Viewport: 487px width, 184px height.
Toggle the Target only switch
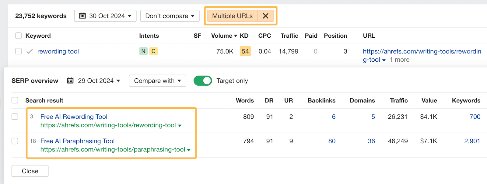click(203, 81)
